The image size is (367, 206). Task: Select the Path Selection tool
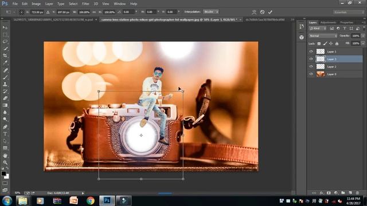coord(5,141)
